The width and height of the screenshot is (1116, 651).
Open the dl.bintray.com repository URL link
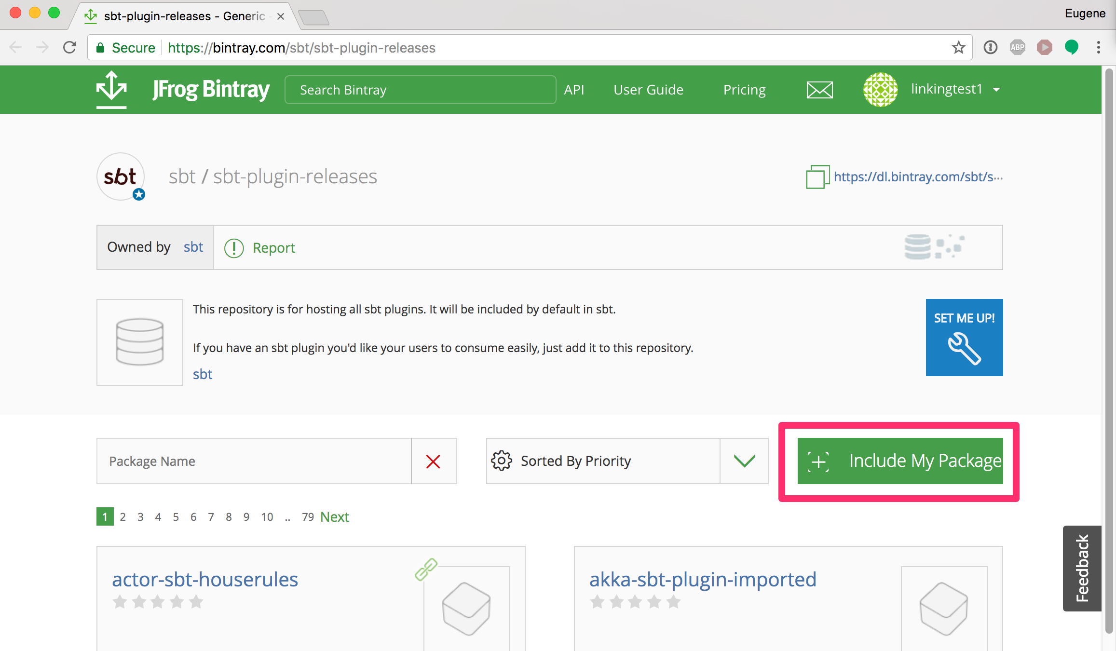pos(918,177)
